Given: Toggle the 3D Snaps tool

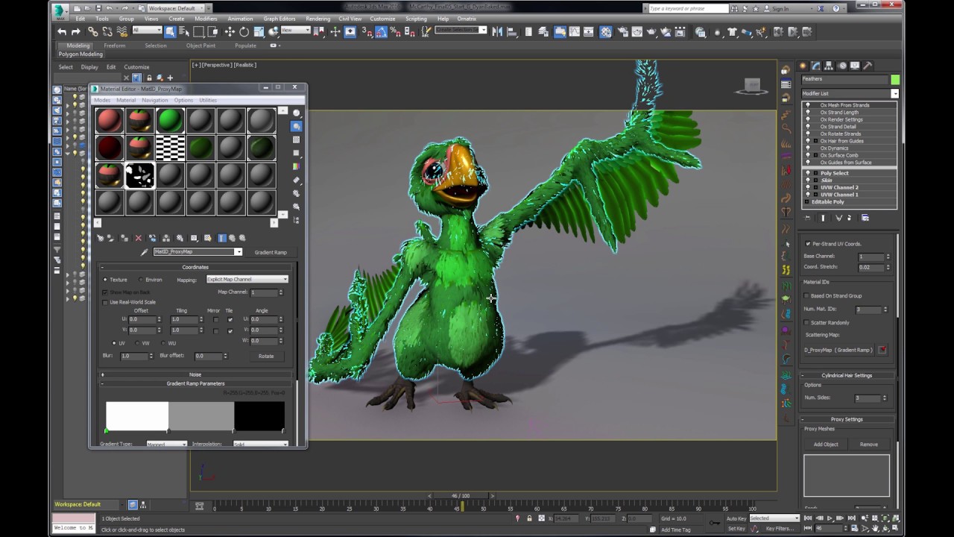Looking at the screenshot, I should coord(367,31).
